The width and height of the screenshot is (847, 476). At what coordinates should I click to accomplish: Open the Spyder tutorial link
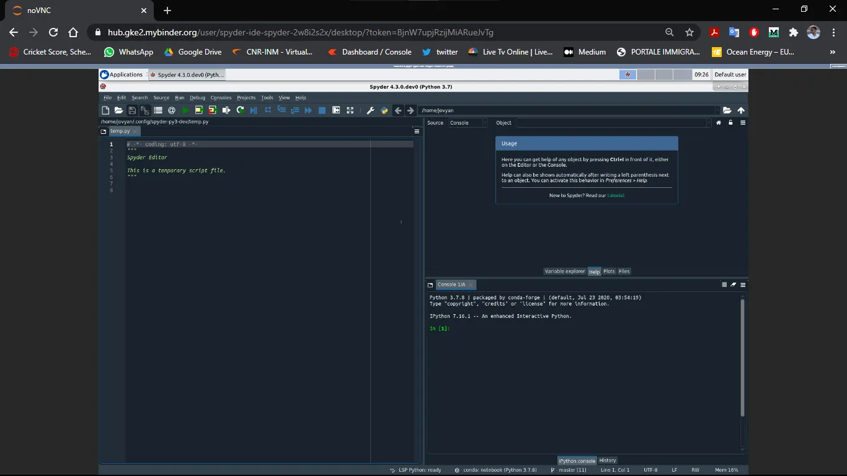pos(616,195)
